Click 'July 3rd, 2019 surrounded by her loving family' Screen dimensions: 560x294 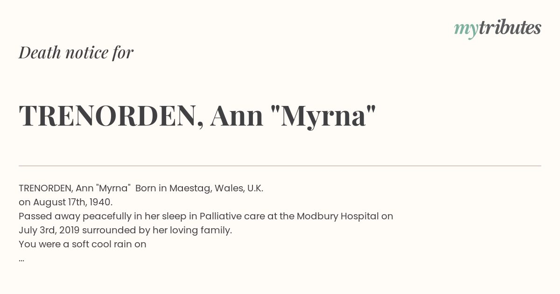pyautogui.click(x=125, y=230)
